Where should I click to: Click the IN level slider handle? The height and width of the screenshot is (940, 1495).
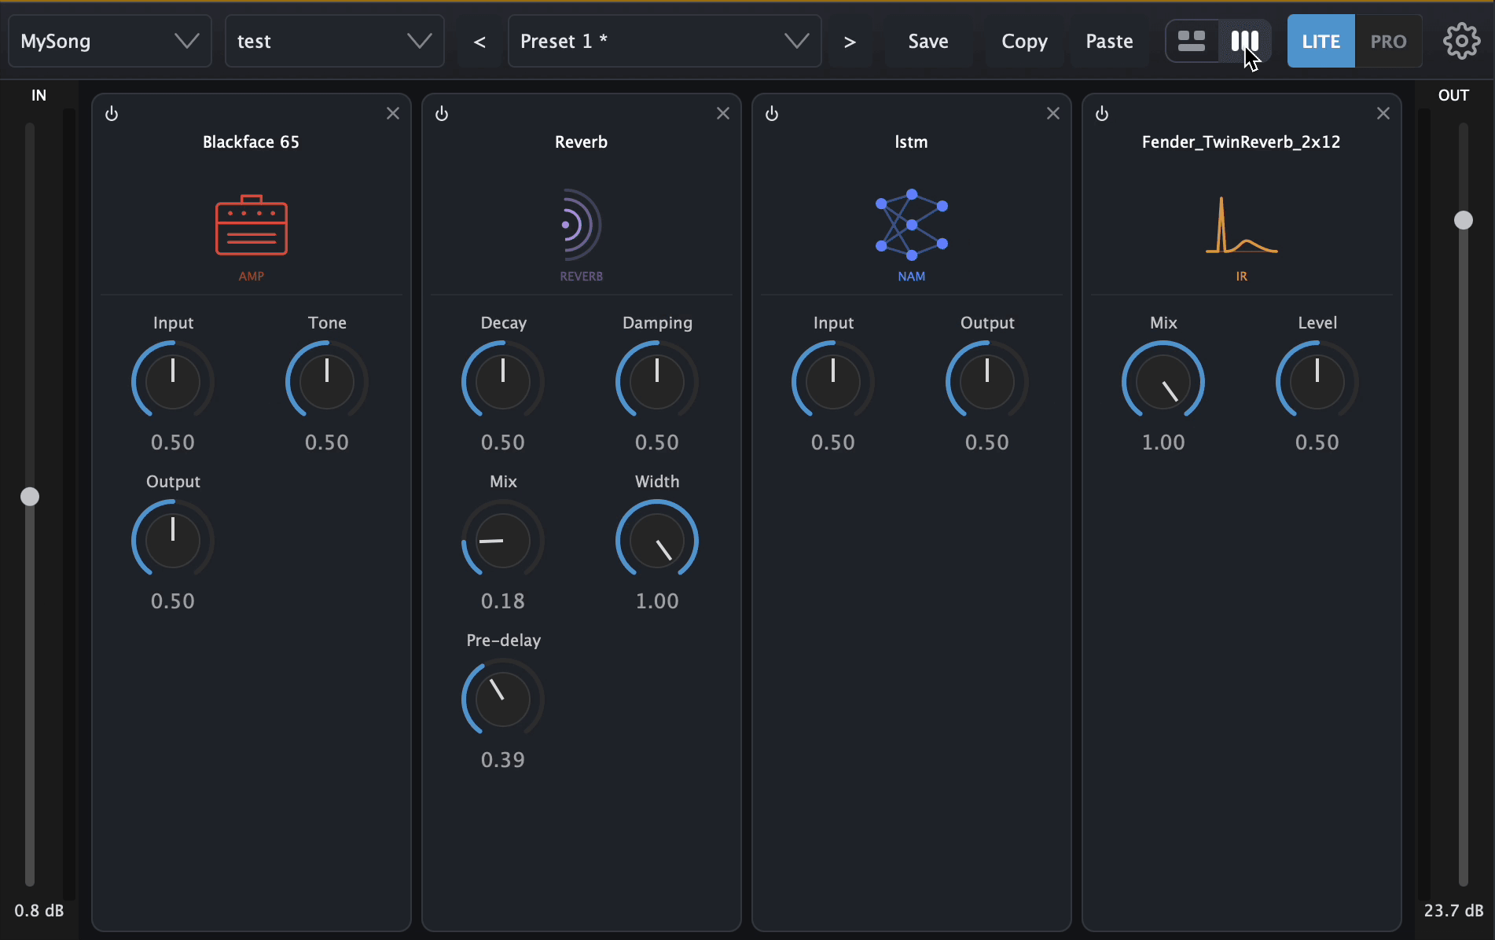(30, 497)
